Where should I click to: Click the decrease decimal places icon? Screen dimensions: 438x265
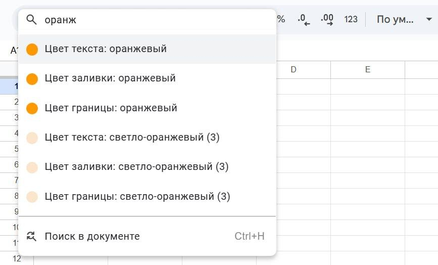[304, 20]
